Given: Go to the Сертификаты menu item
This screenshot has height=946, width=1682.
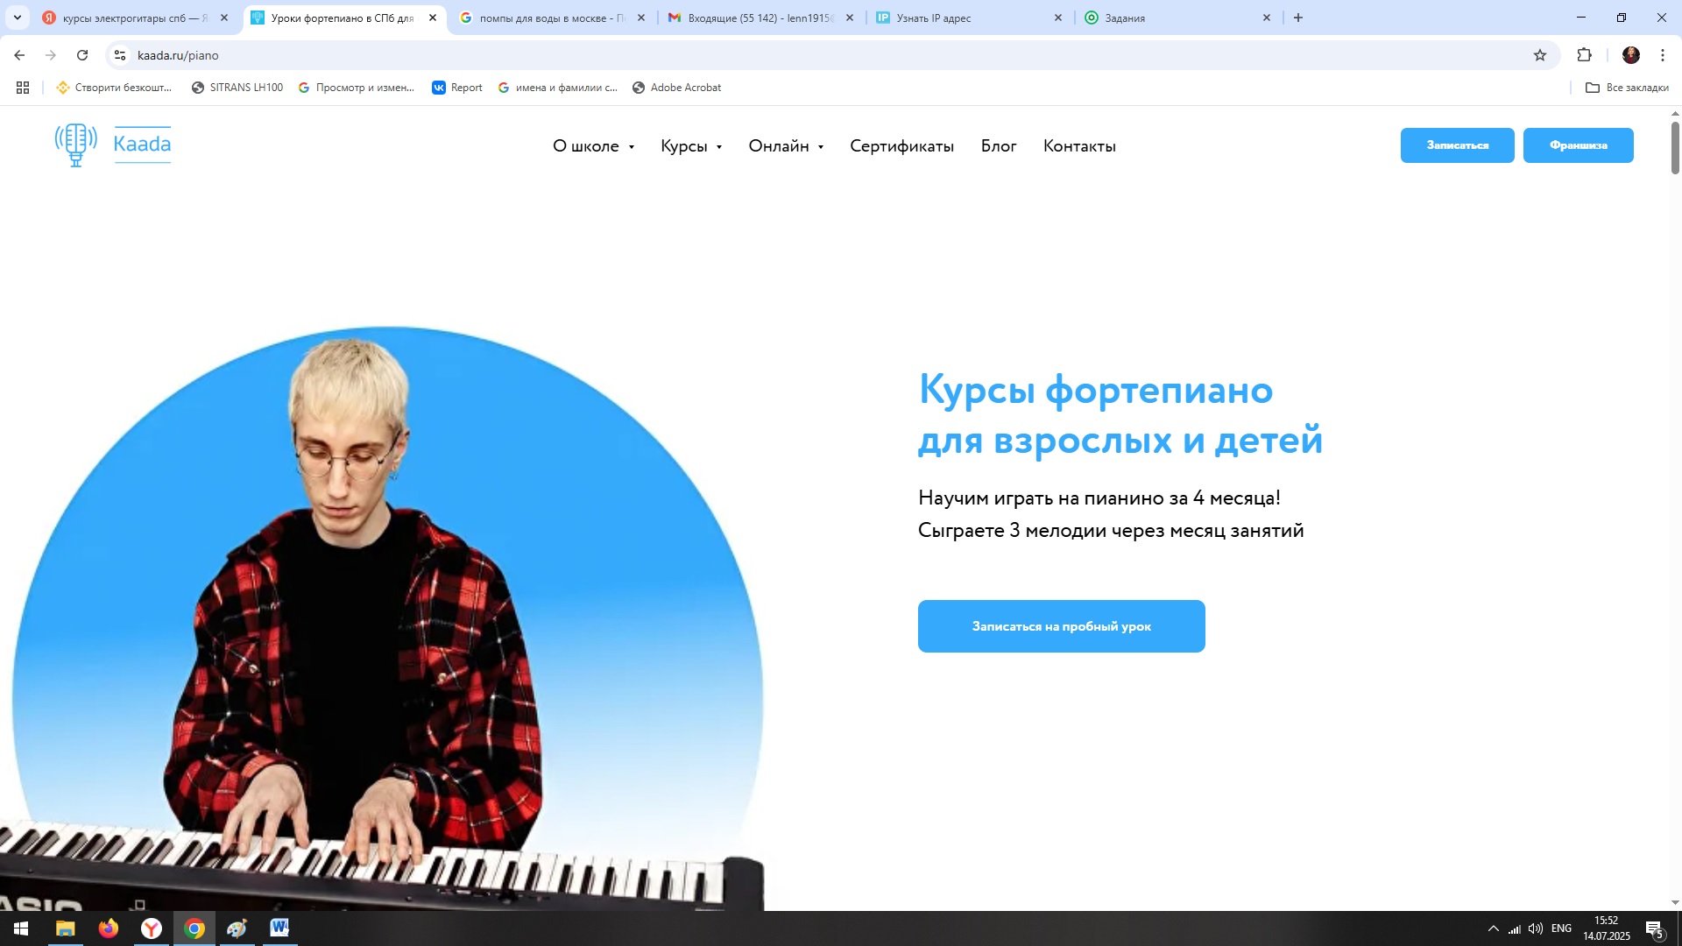Looking at the screenshot, I should coord(901,146).
